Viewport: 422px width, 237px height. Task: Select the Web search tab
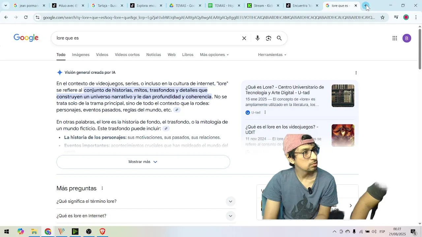[171, 55]
